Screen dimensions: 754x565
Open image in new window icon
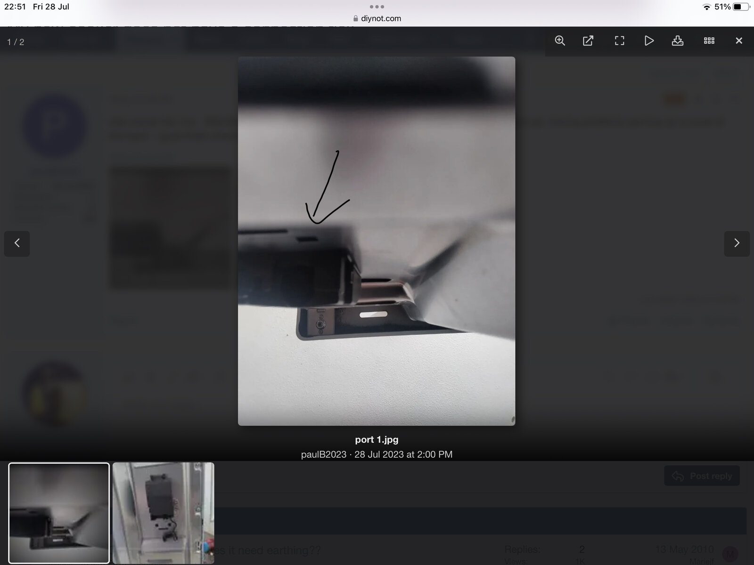point(588,41)
